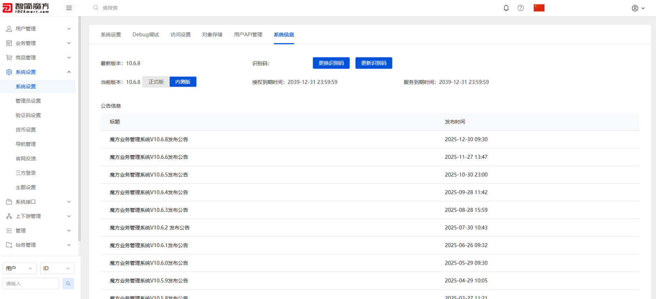Click the 更新识别码 button
Viewport: 656px width, 299px height.
pyautogui.click(x=373, y=63)
